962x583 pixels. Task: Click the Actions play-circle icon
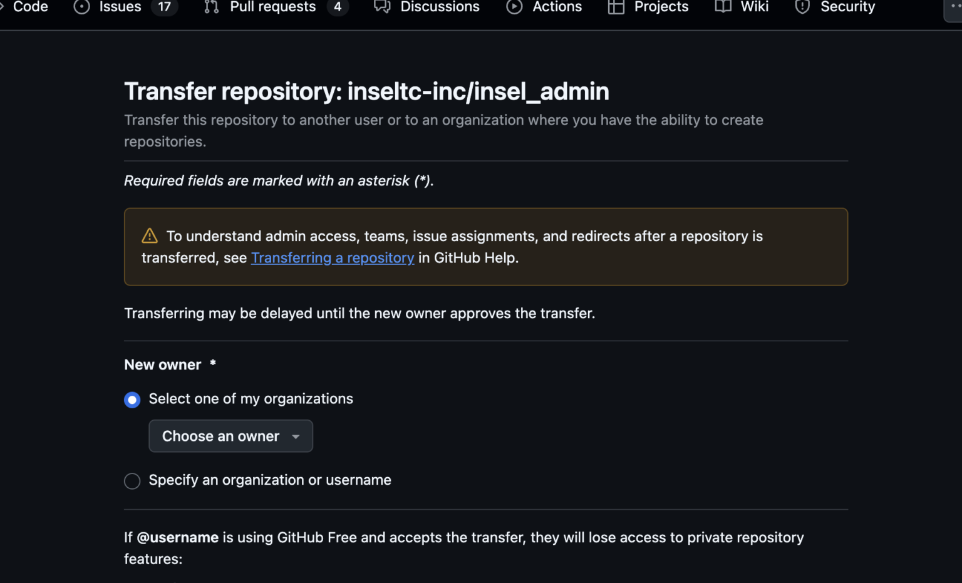pos(514,7)
